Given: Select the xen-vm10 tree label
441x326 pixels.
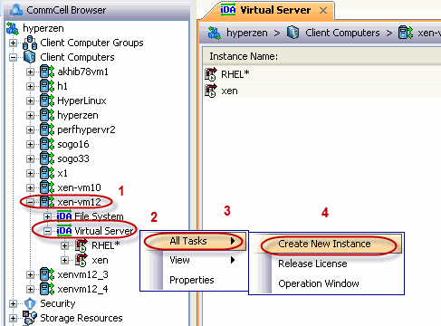Looking at the screenshot, I should [x=79, y=187].
